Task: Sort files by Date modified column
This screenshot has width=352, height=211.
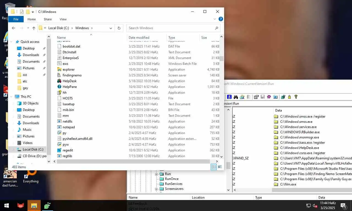Action: point(147,38)
